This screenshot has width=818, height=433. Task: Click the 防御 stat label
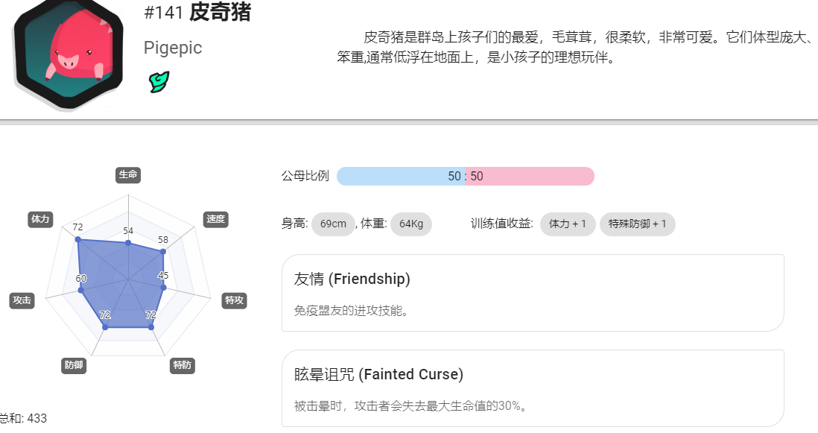pos(74,365)
